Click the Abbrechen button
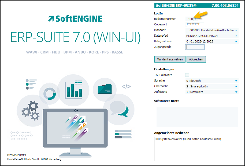245x166 pixels. (196, 59)
